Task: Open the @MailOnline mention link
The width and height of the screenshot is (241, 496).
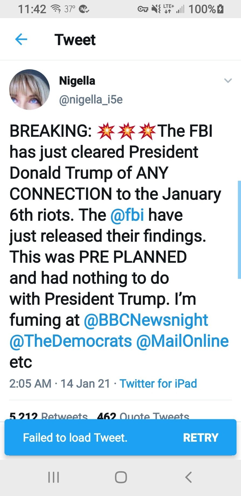Action: tap(182, 341)
